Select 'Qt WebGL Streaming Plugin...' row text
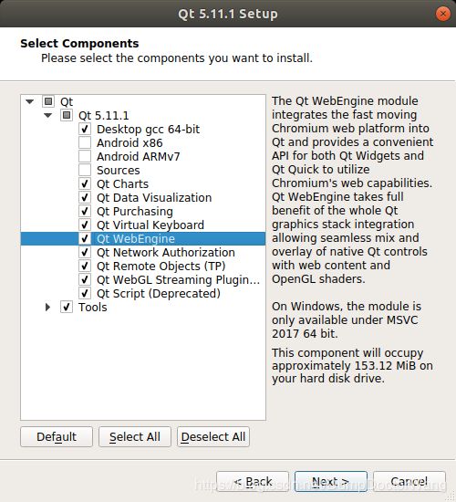Viewport: 456px width, 502px height. (x=178, y=280)
